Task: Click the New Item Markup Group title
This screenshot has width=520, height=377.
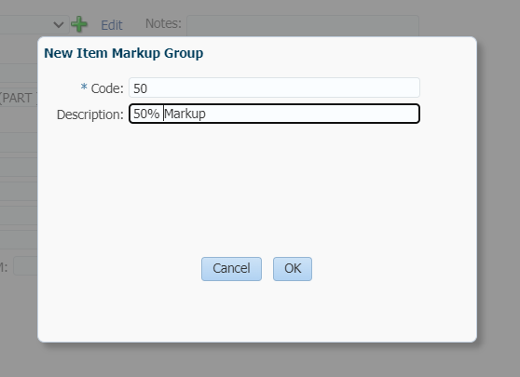Action: point(123,53)
